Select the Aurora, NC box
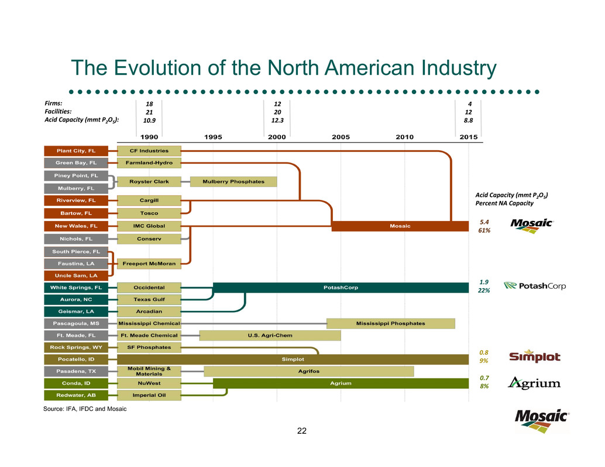The width and height of the screenshot is (605, 467). [76, 299]
